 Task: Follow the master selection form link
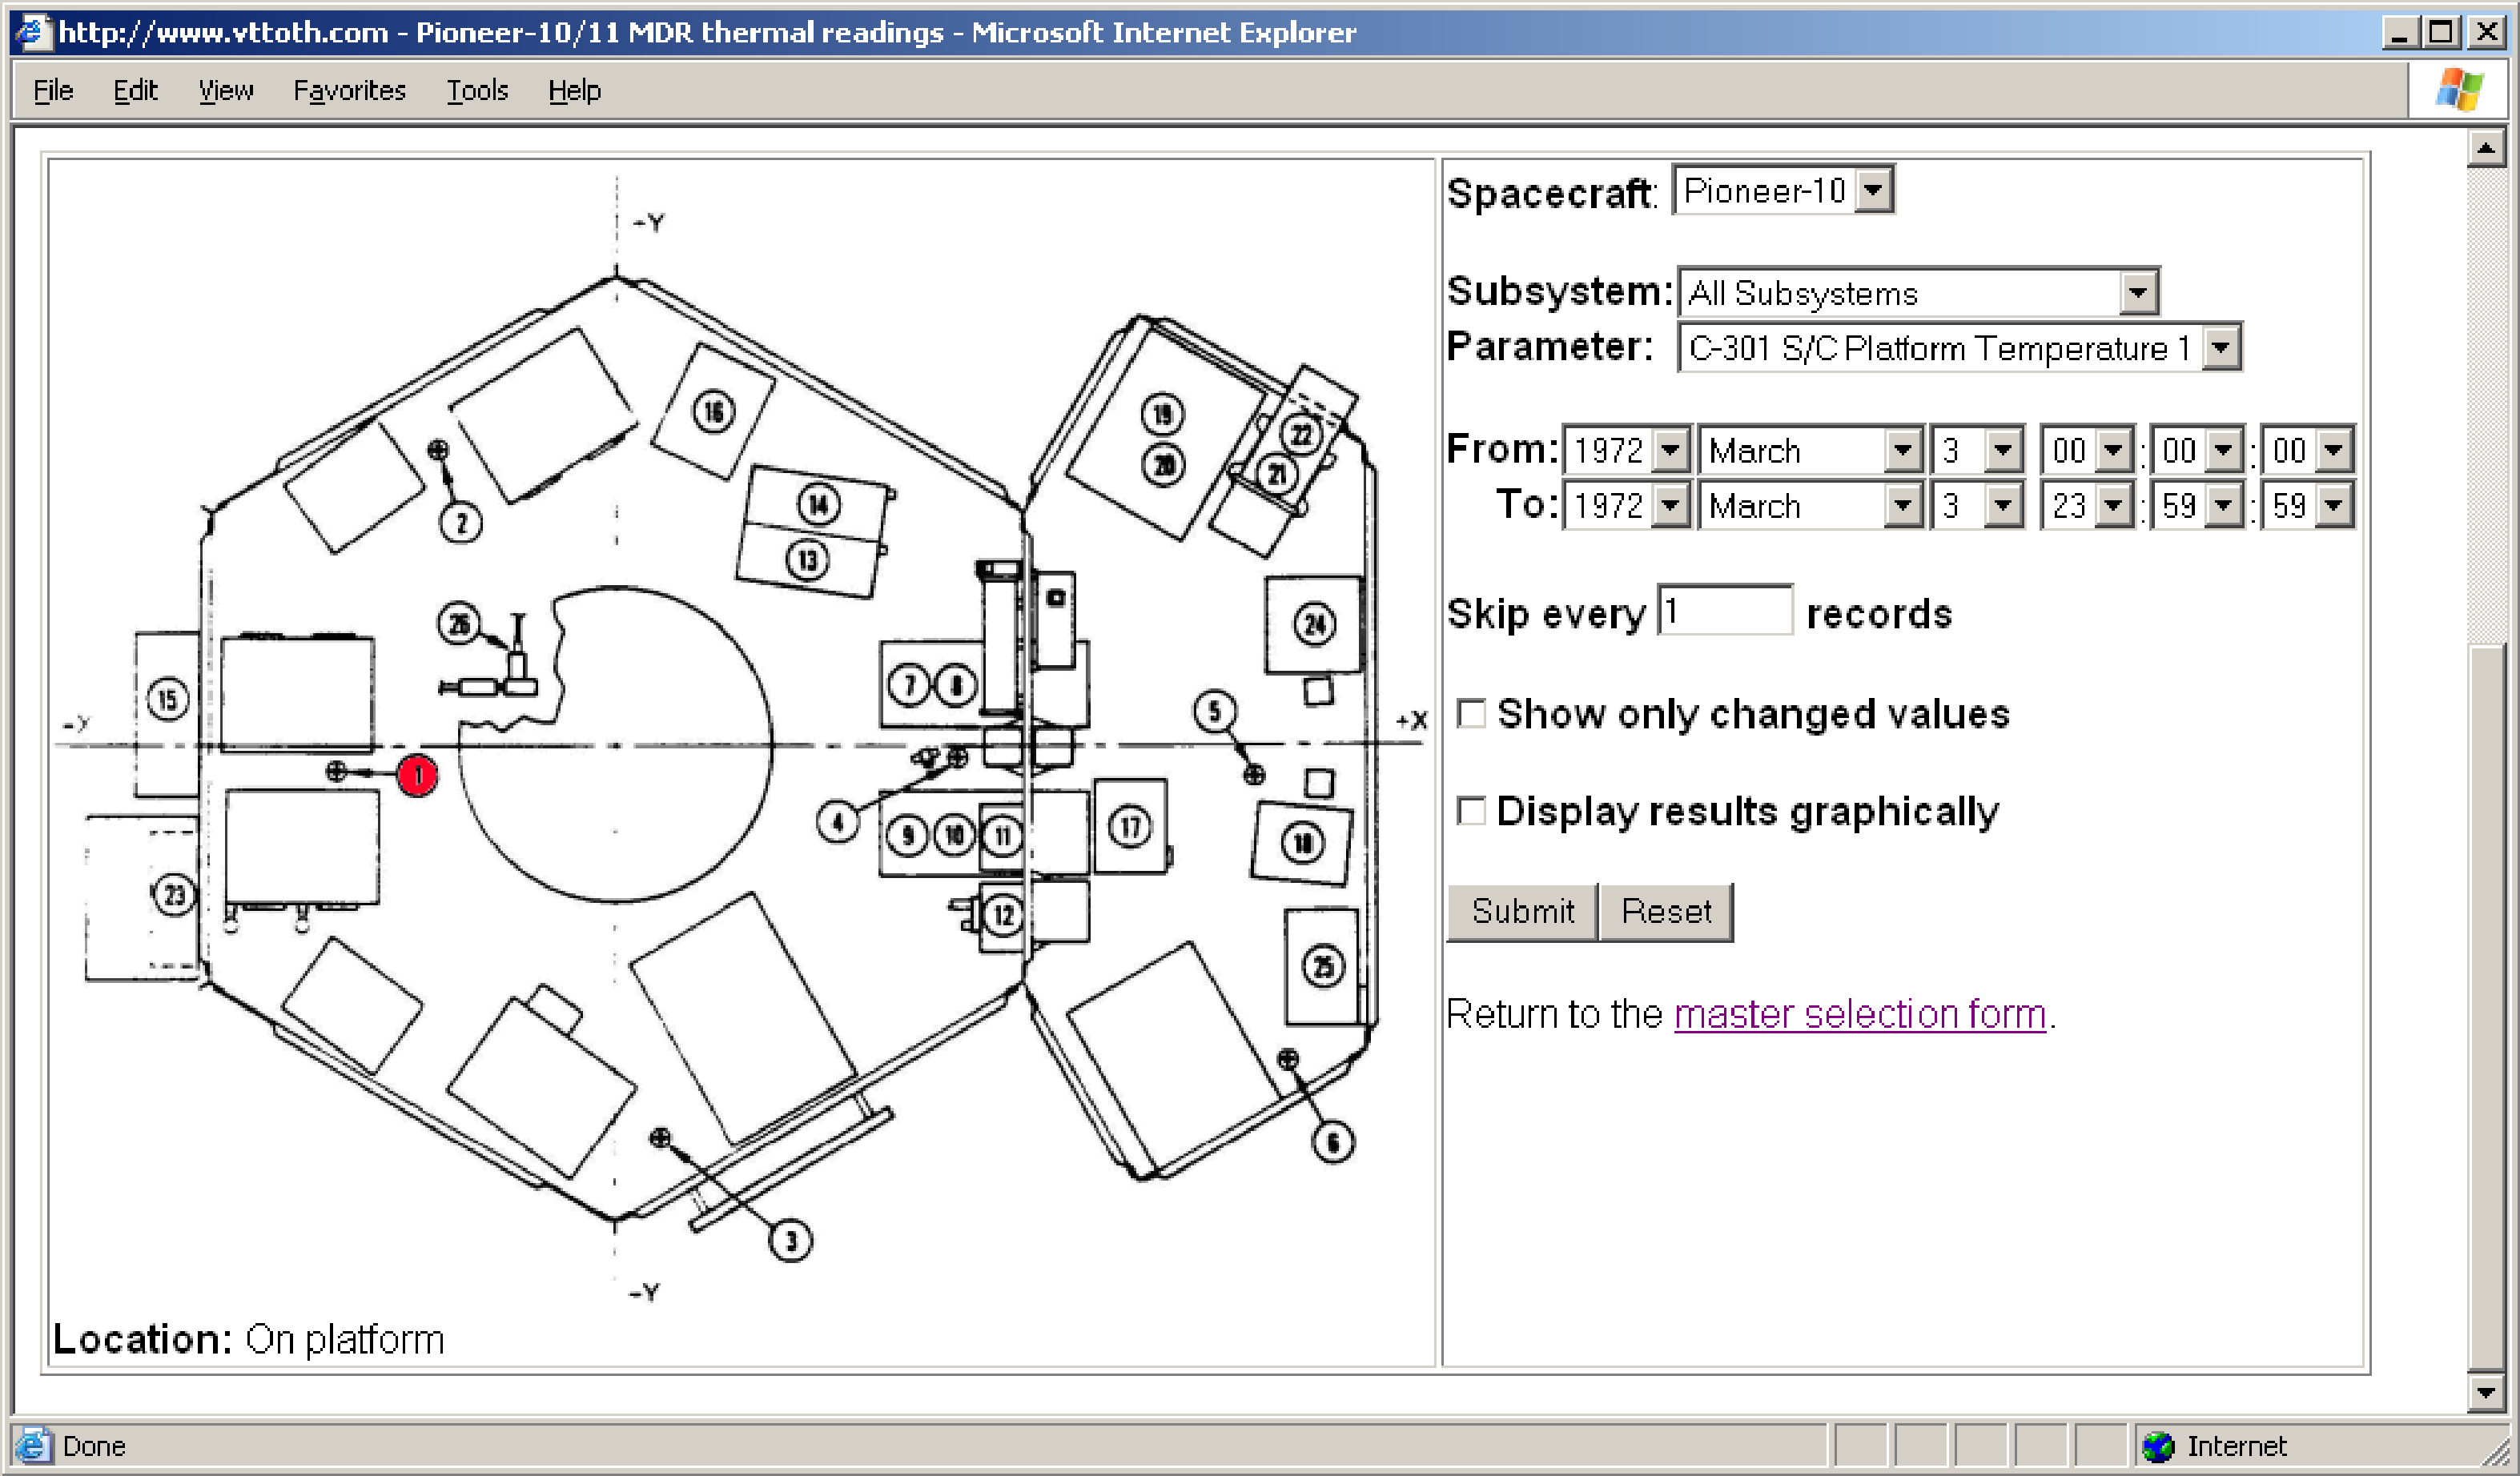tap(1860, 1014)
